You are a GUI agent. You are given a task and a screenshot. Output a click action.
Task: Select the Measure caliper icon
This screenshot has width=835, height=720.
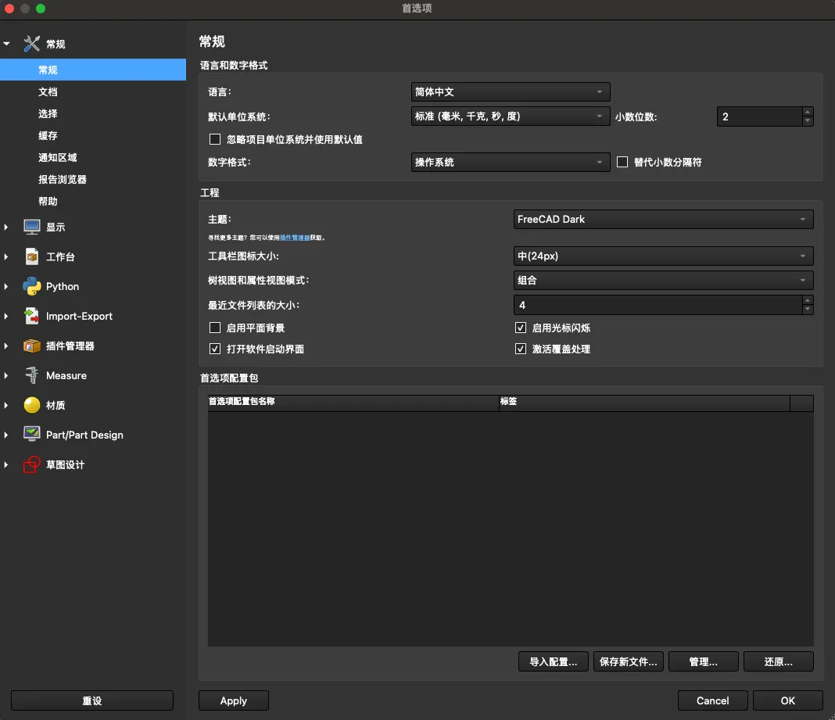coord(32,375)
